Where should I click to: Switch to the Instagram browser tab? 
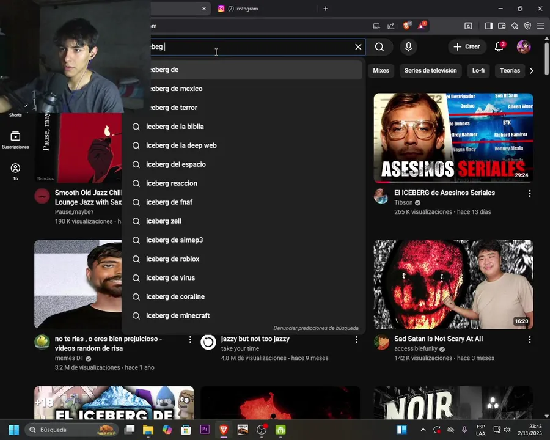pyautogui.click(x=265, y=9)
